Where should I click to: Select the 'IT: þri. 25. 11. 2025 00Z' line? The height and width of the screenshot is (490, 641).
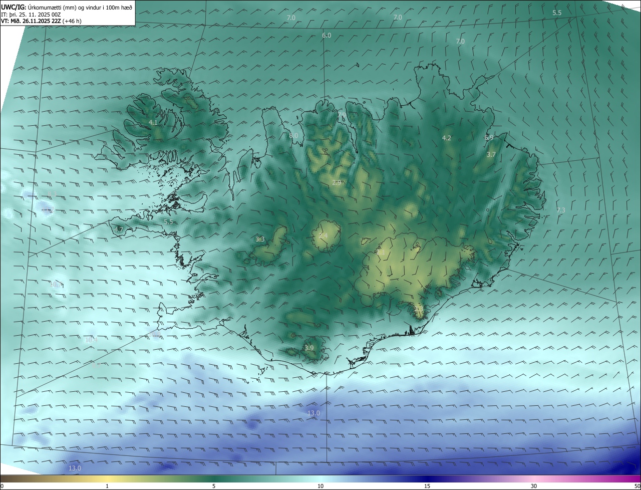point(31,14)
